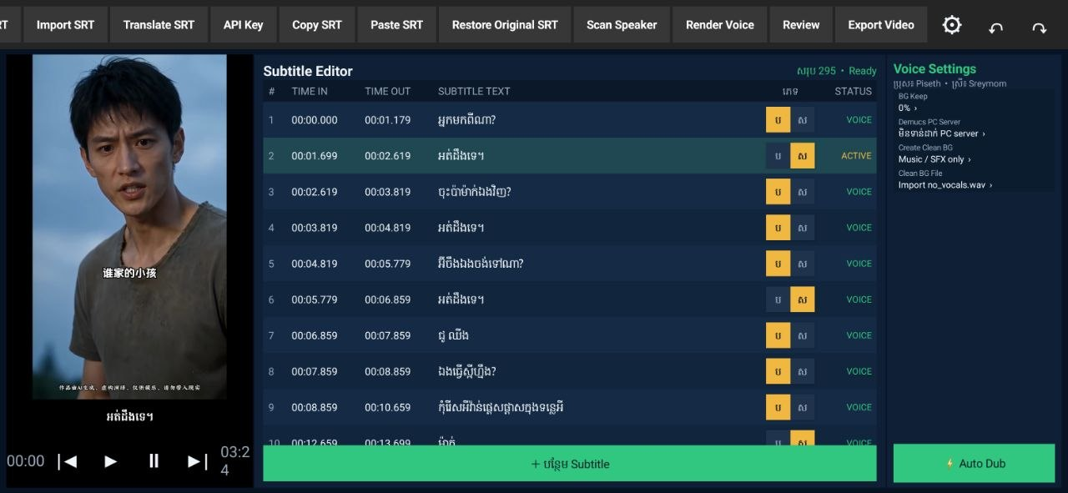Click row 3 time out 00:03.819
The image size is (1068, 493).
[x=388, y=192]
